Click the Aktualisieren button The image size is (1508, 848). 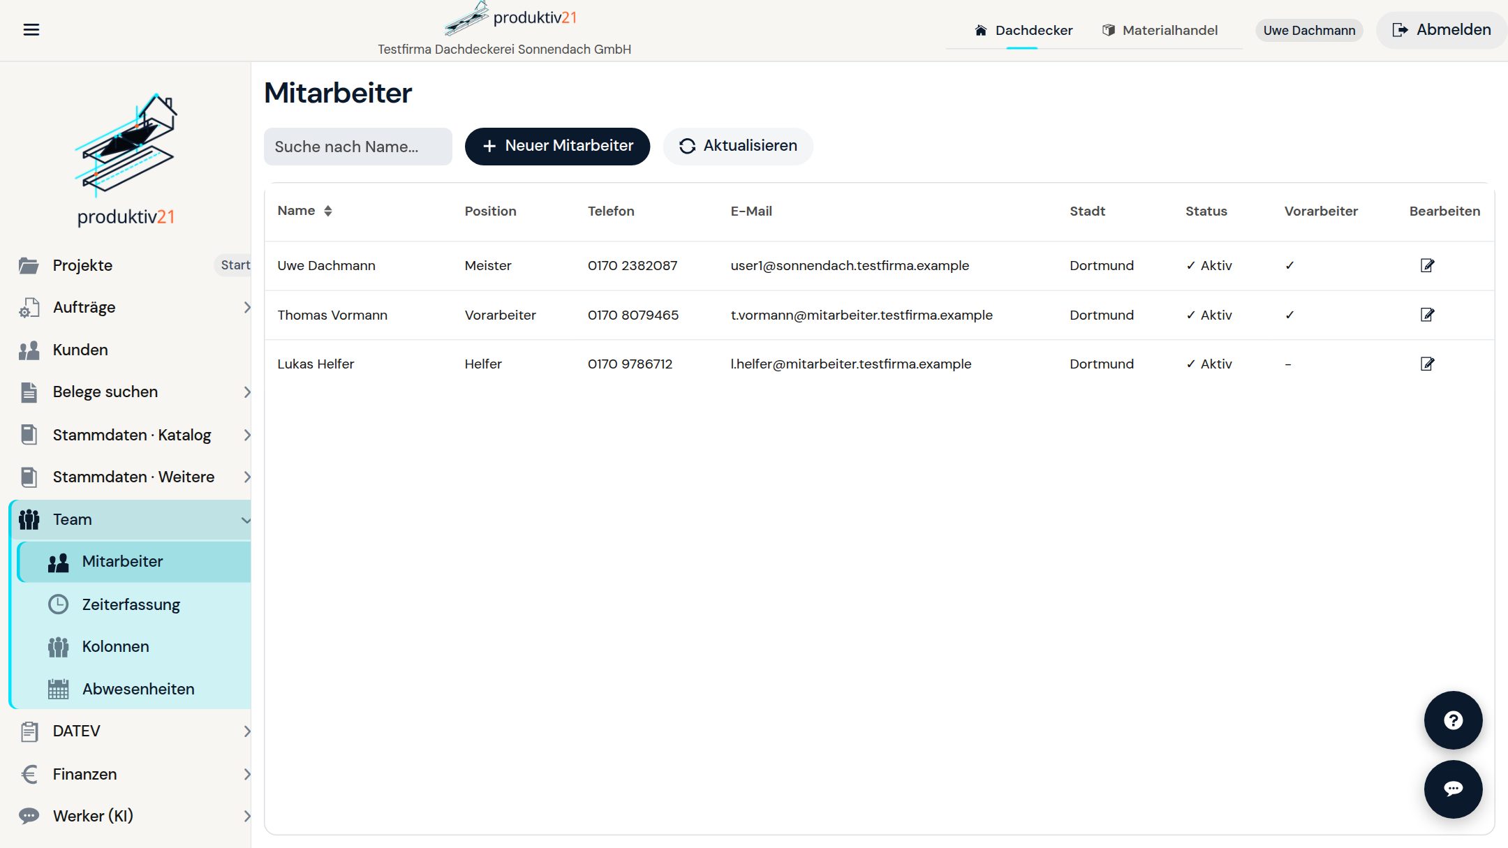[738, 146]
